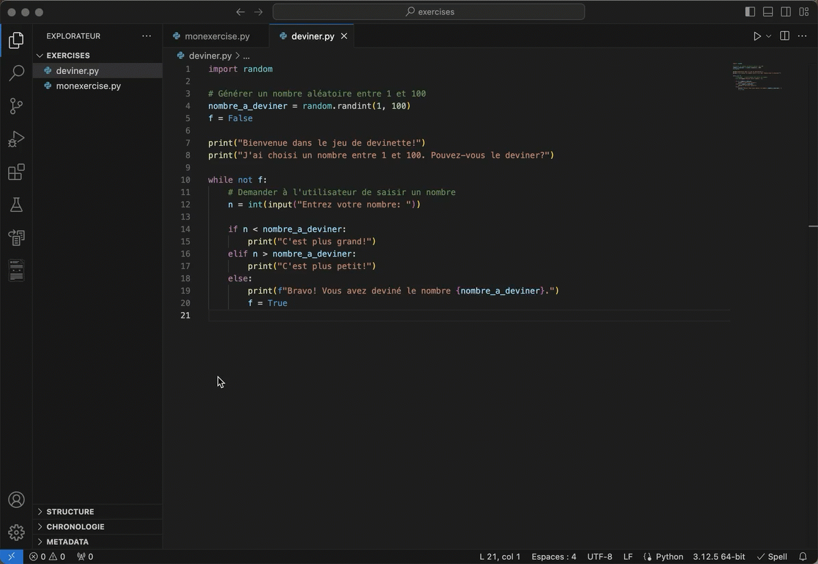This screenshot has height=564, width=818.
Task: Select Python interpreter 3.12.5 64-bit
Action: (719, 556)
